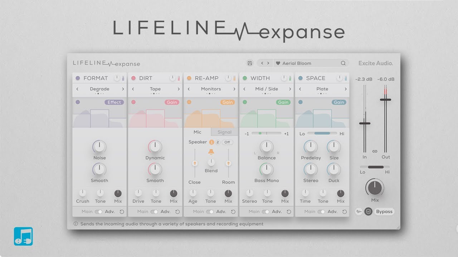This screenshot has height=257, width=458.
Task: Toggle RE-AMP module power with orange dot
Action: click(189, 78)
